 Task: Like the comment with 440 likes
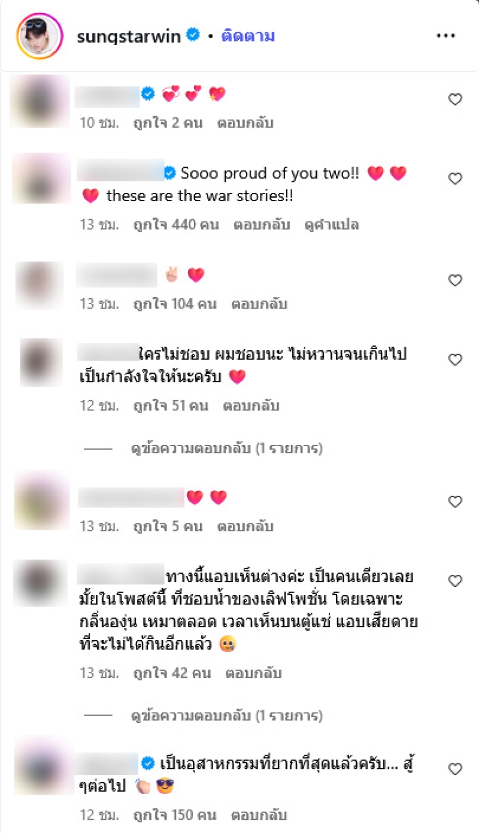[456, 178]
